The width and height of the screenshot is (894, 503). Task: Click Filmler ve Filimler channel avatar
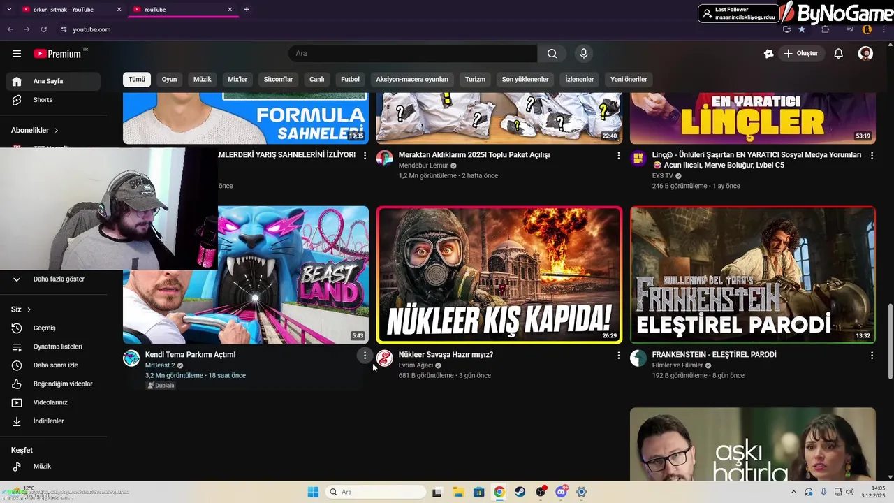pyautogui.click(x=638, y=358)
